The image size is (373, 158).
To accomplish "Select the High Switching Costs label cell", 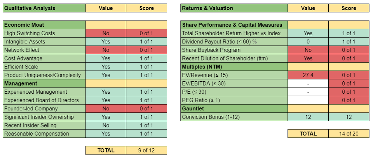I will pyautogui.click(x=44, y=33).
